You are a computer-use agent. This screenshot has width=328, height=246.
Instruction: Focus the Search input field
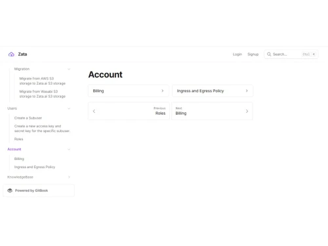coord(291,54)
